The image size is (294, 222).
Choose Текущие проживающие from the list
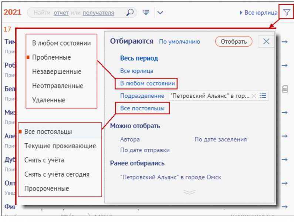60,146
